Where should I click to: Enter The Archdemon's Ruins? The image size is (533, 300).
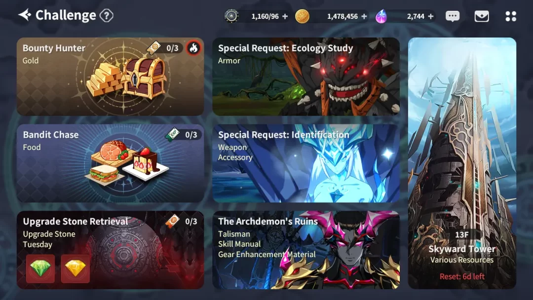point(306,250)
